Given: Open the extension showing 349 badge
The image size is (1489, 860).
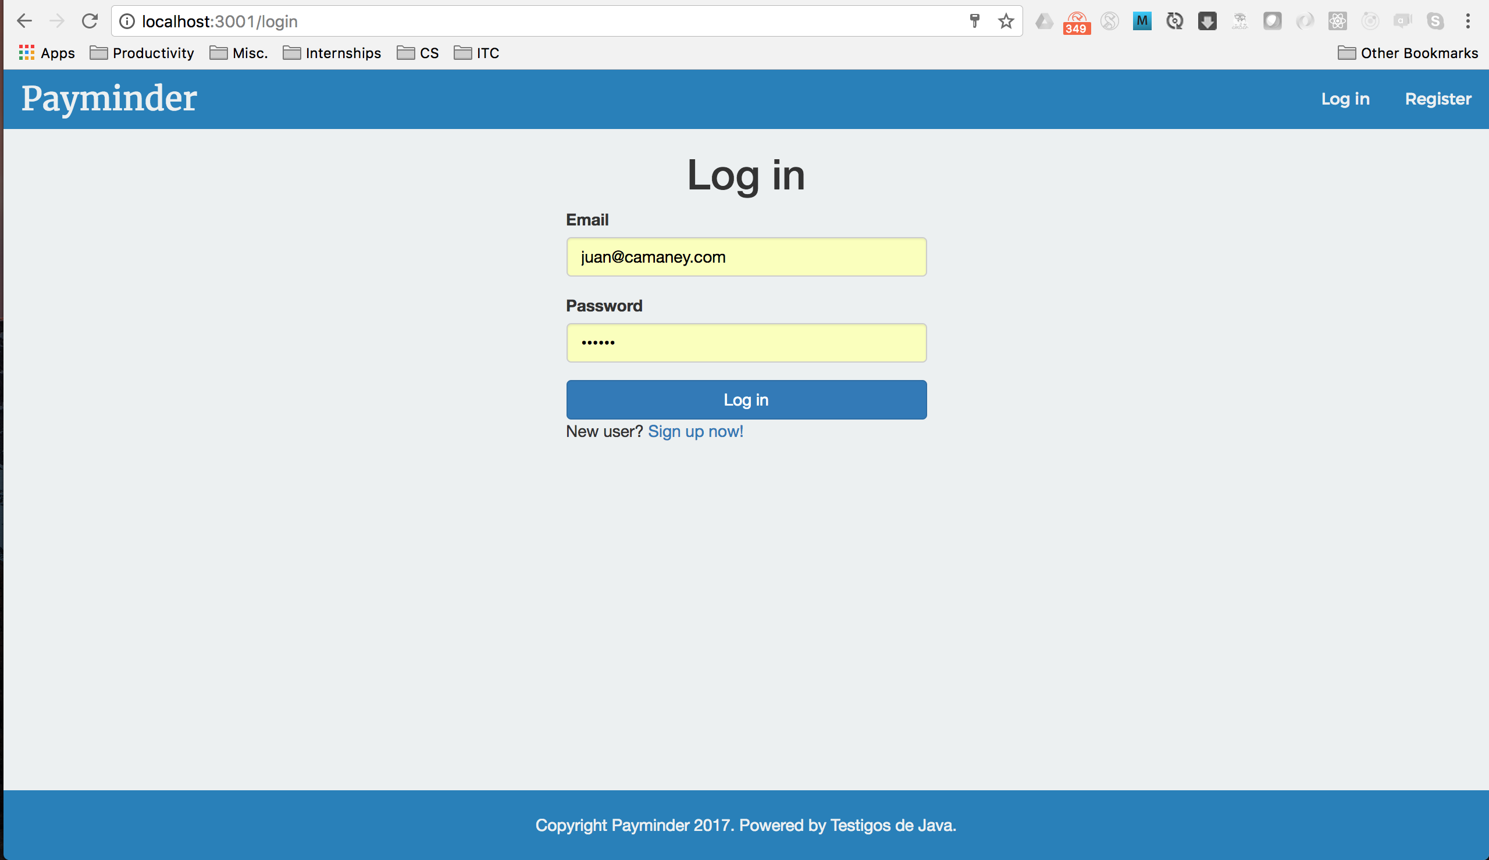Looking at the screenshot, I should click(1077, 23).
